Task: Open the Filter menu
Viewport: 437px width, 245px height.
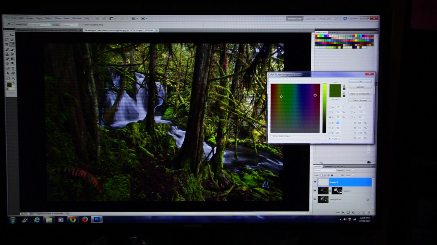Action: [x=58, y=18]
